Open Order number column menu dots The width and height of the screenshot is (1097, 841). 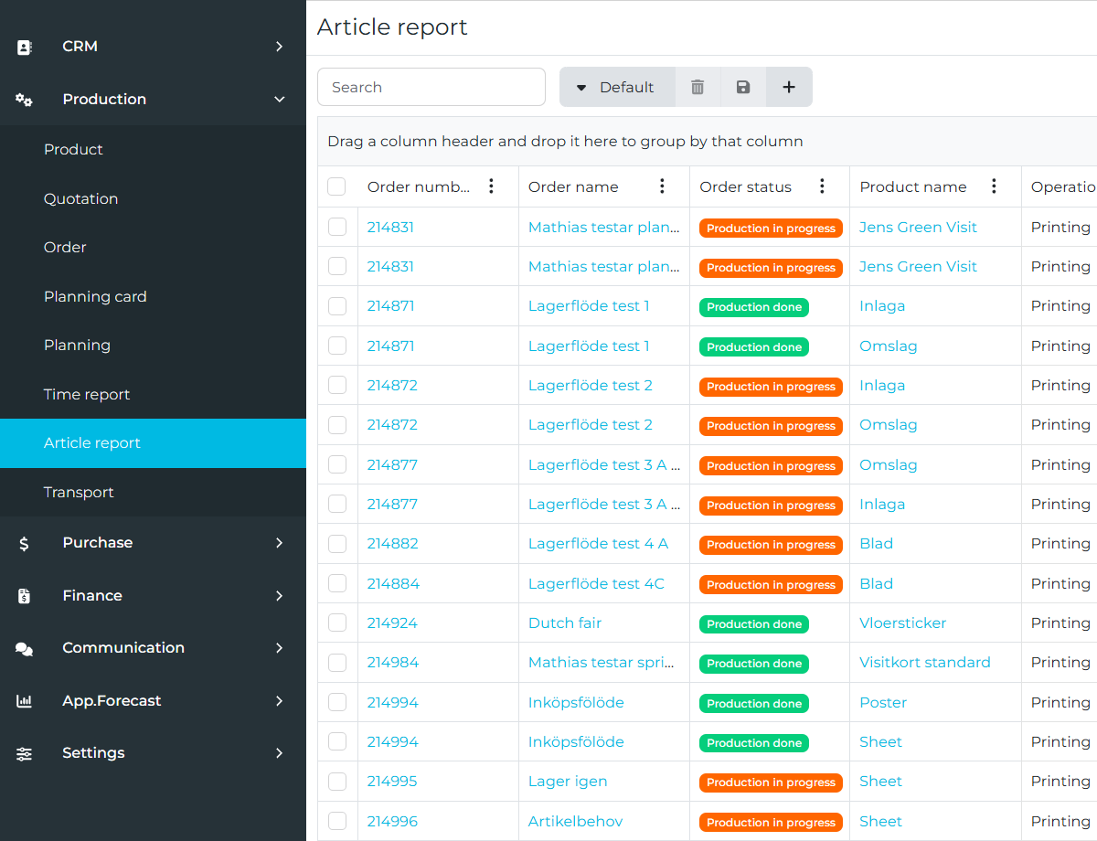coord(491,186)
